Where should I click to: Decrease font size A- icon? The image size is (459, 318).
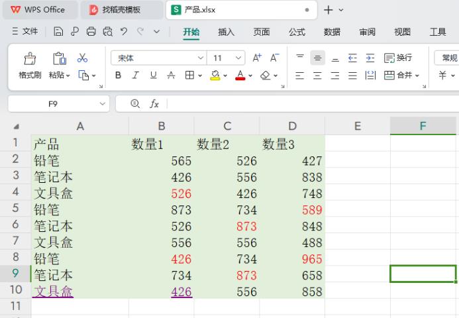(x=275, y=58)
